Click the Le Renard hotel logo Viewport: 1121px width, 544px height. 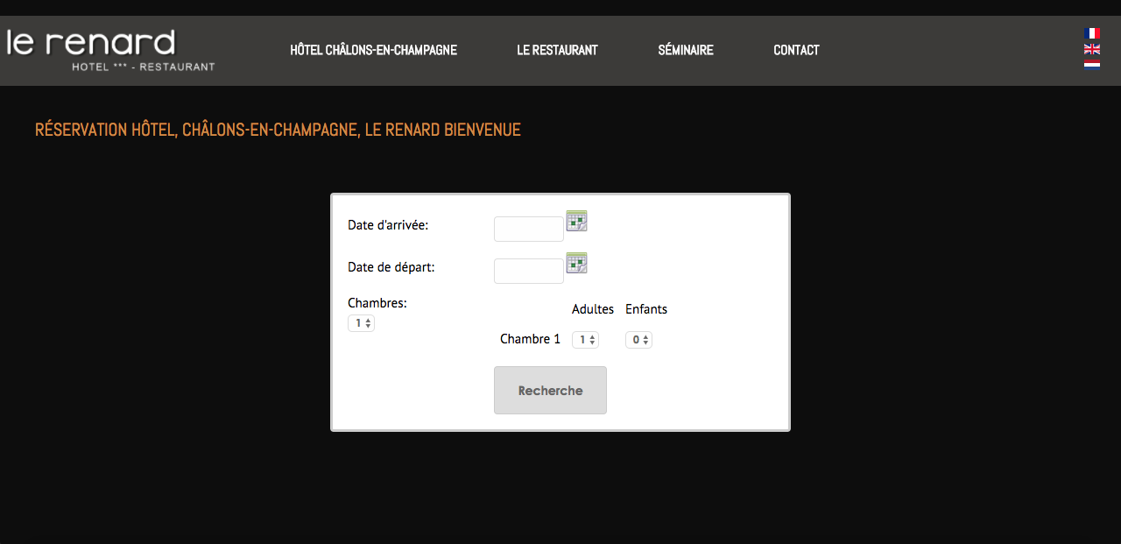pyautogui.click(x=110, y=50)
